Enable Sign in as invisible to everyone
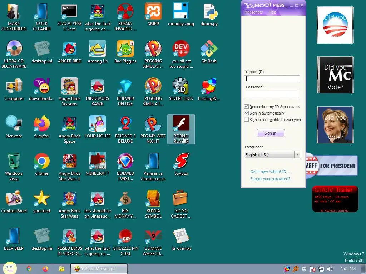366x274 pixels. click(246, 120)
